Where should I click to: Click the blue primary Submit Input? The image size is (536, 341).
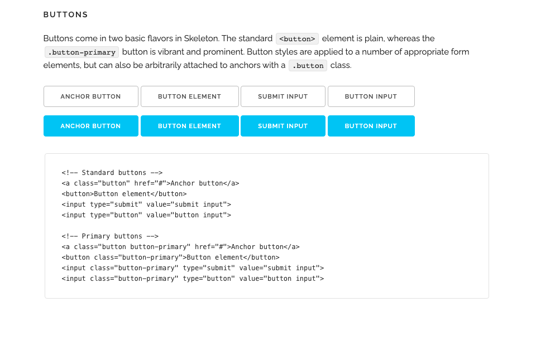coord(283,126)
